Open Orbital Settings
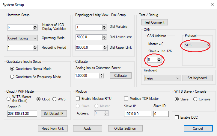This screenshot has height=136, width=217. pyautogui.click(x=125, y=129)
